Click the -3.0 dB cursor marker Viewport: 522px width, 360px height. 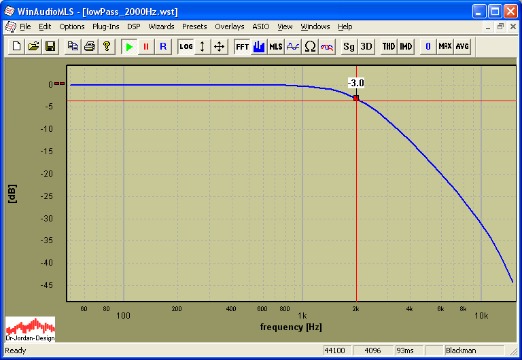tap(356, 98)
